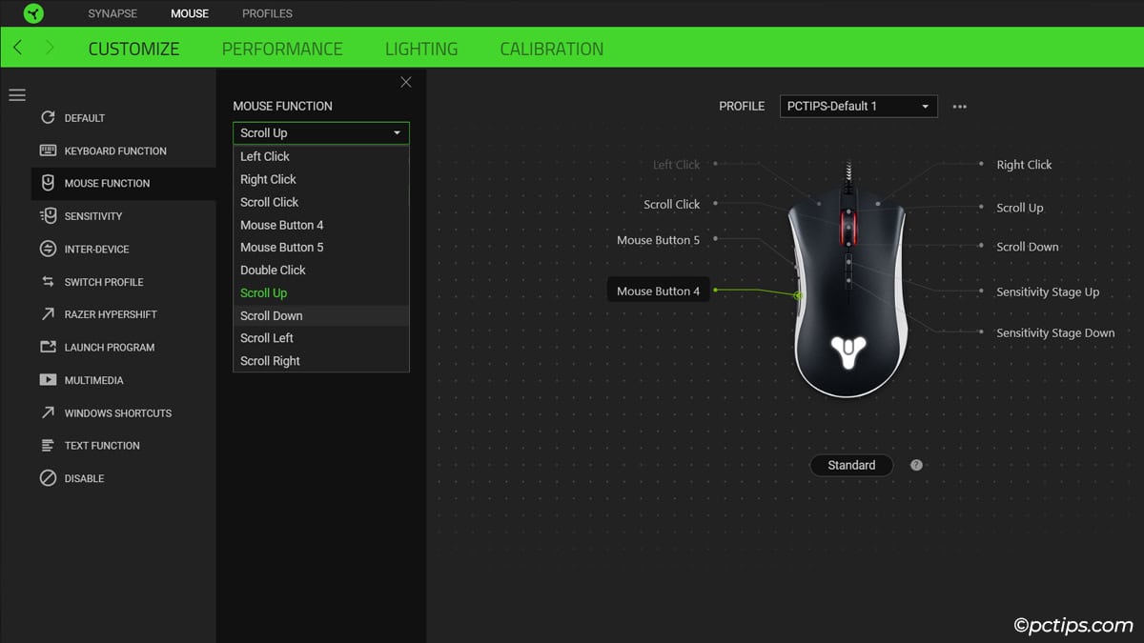Pick Double Click in the function list

click(273, 271)
